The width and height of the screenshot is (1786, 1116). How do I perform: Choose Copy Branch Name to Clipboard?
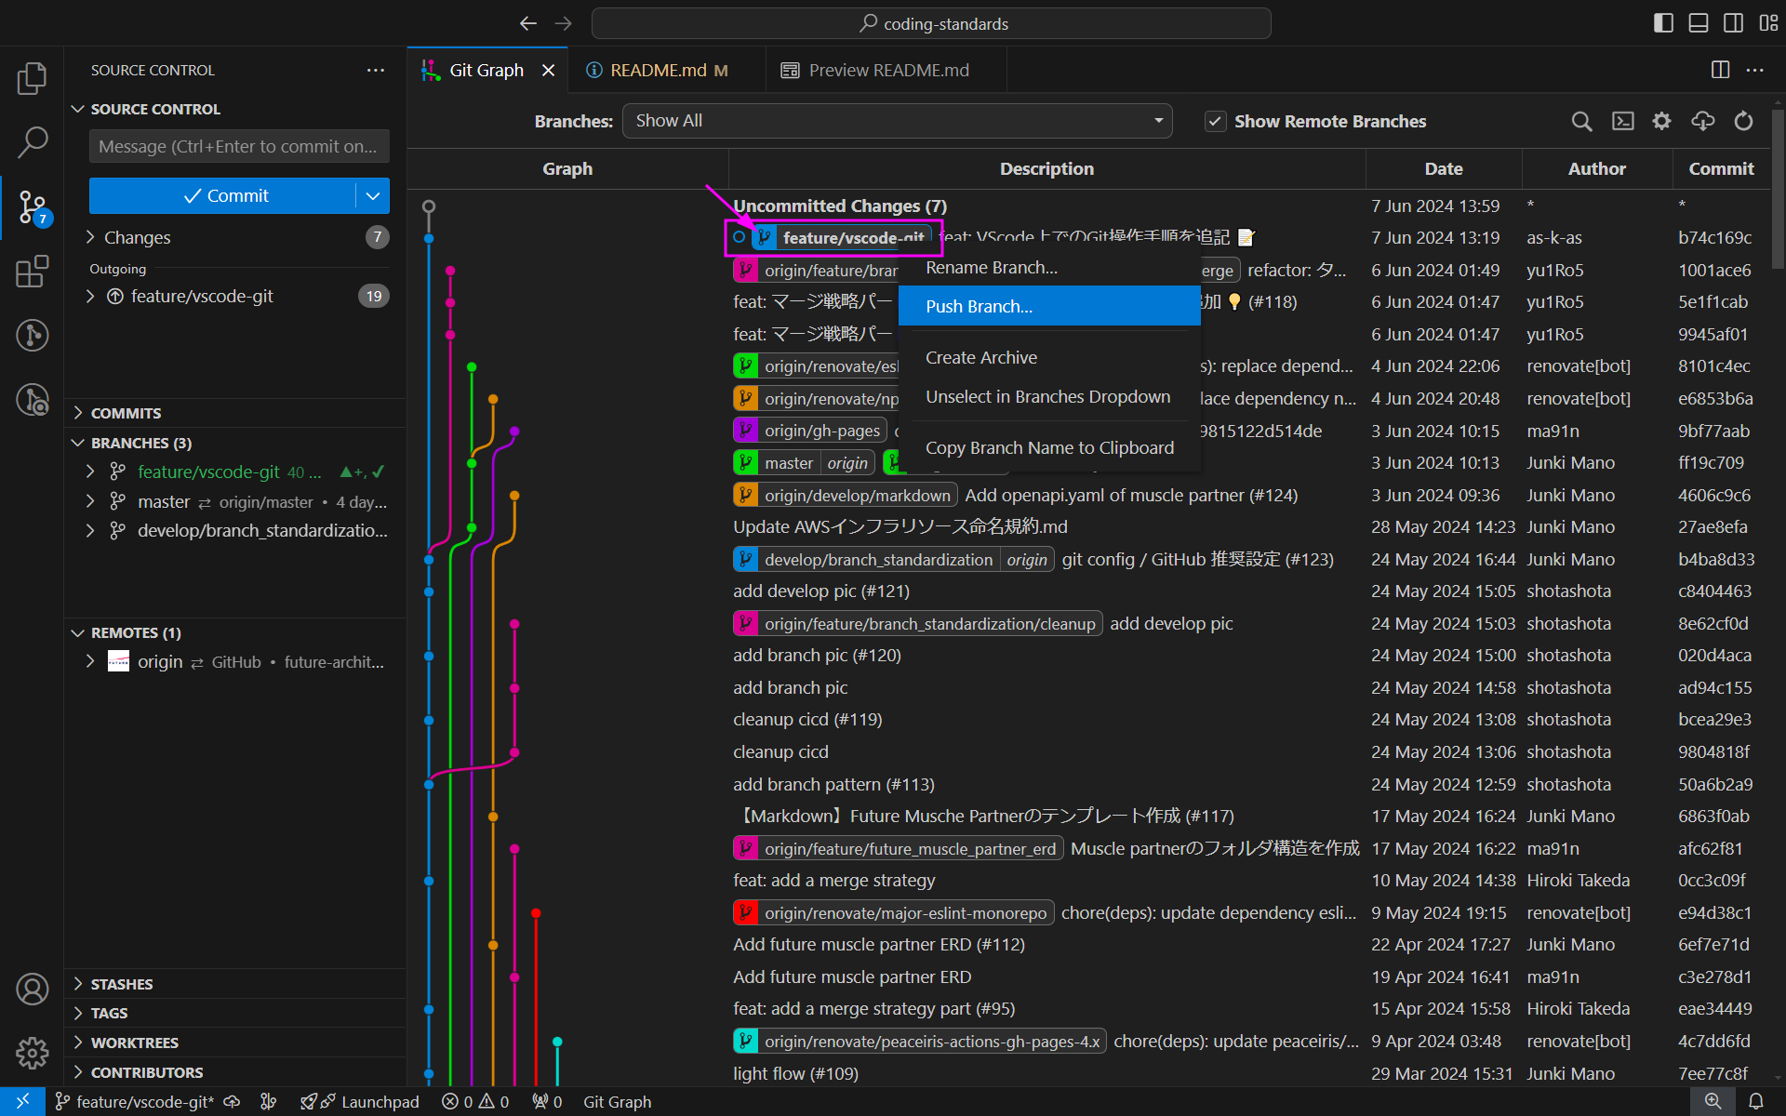pyautogui.click(x=1049, y=448)
